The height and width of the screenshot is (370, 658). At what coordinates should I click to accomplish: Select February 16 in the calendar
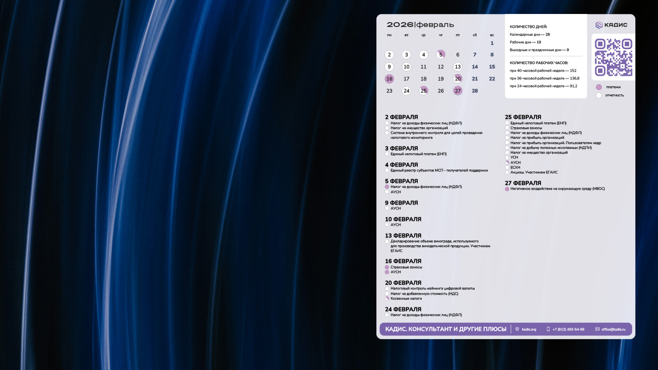tap(389, 79)
